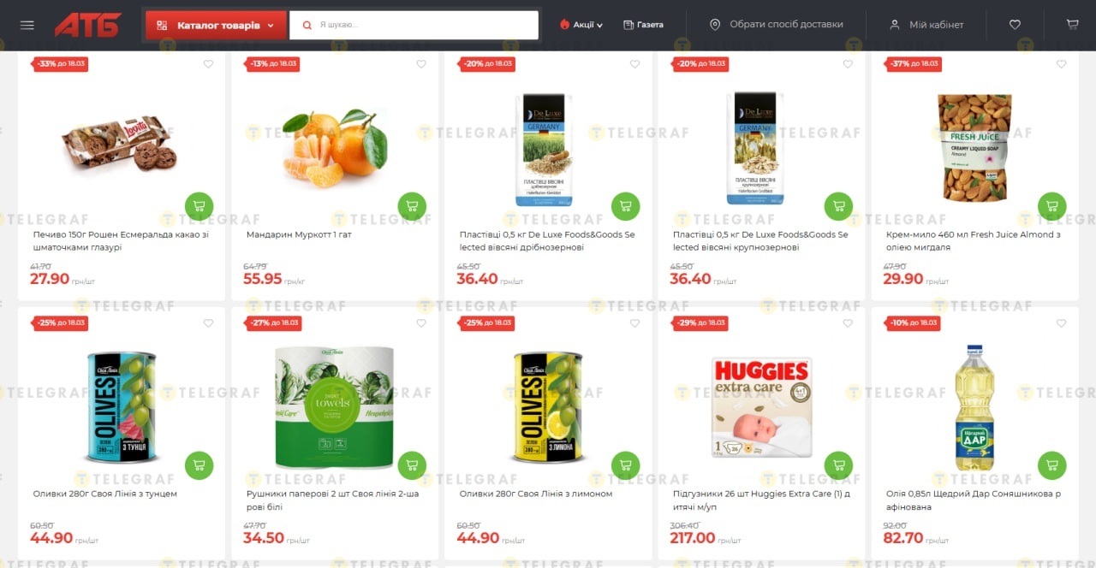Open the hamburger menu icon

pos(27,25)
